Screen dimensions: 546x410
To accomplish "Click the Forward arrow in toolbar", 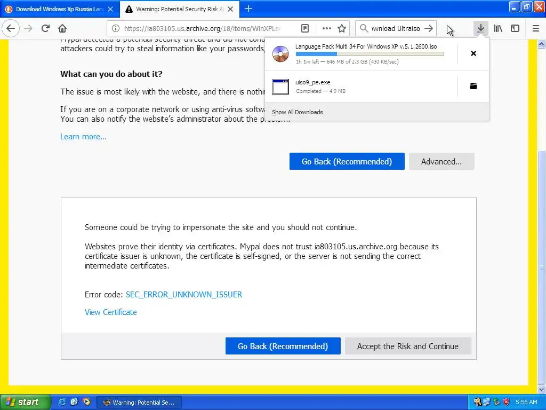I will 28,28.
